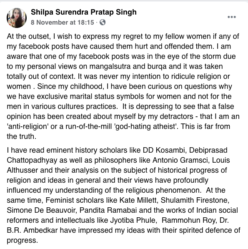248x249 pixels.
Task: Open Shilpa Surendra Pratap Singh's profile name
Action: [x=84, y=12]
